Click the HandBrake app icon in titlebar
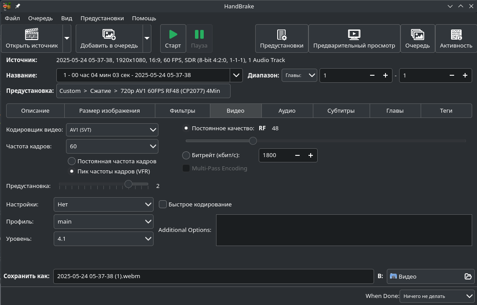This screenshot has height=305, width=477. (7, 6)
